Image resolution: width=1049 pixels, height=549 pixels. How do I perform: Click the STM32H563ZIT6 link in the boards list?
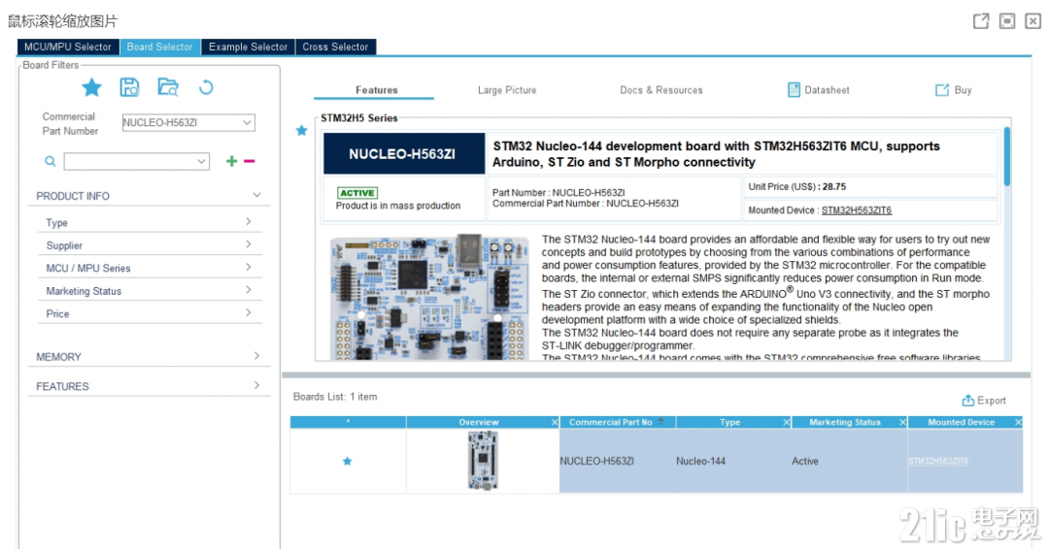[938, 461]
